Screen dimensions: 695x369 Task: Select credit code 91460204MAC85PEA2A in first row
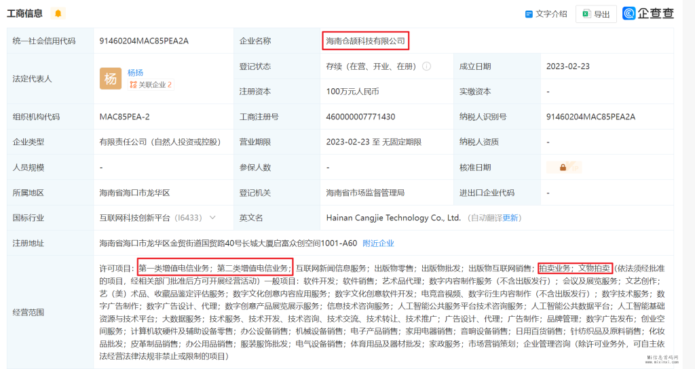pyautogui.click(x=144, y=41)
